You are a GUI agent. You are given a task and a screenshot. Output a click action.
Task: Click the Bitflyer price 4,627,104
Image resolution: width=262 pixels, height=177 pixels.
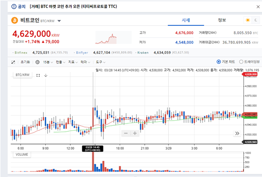pos(102,53)
